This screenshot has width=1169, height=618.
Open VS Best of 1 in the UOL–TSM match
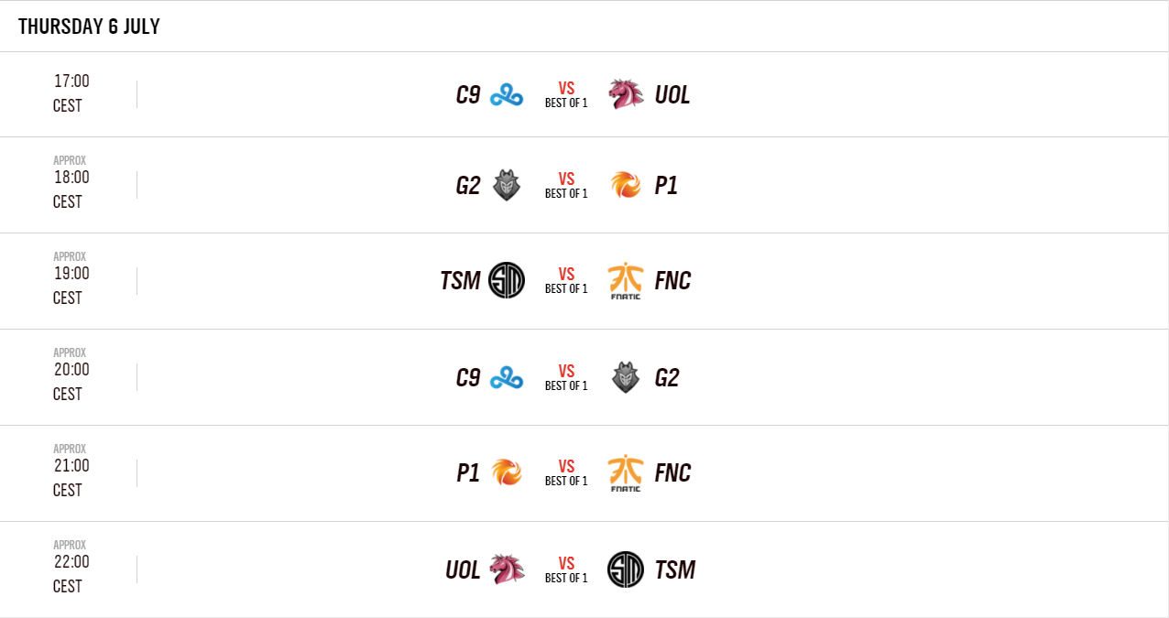point(566,569)
